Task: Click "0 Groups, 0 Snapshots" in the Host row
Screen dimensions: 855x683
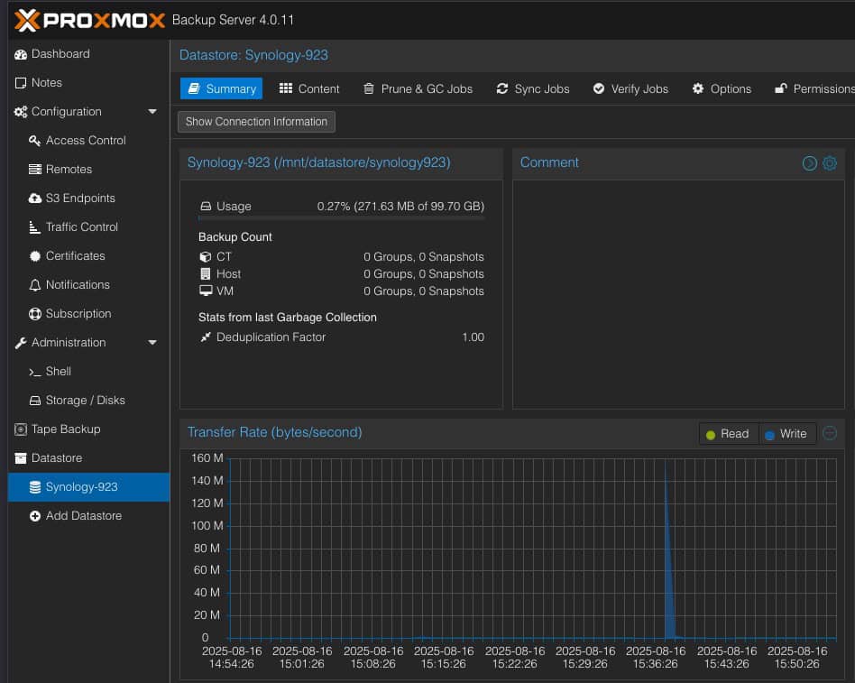Action: 424,274
